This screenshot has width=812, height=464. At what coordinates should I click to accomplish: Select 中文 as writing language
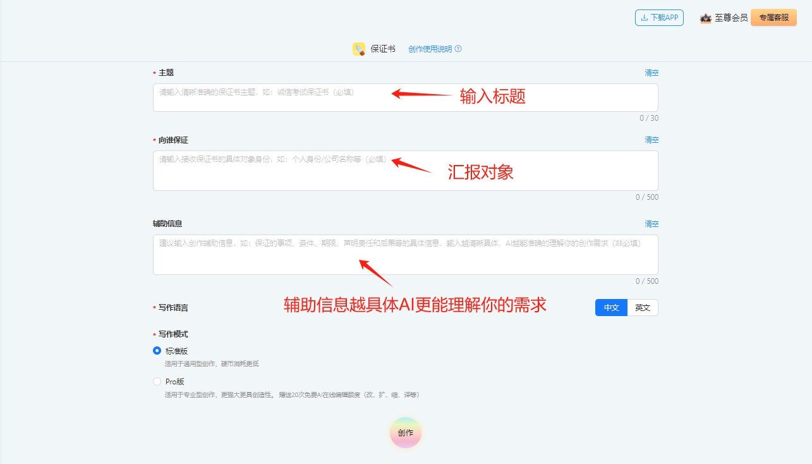tap(611, 307)
